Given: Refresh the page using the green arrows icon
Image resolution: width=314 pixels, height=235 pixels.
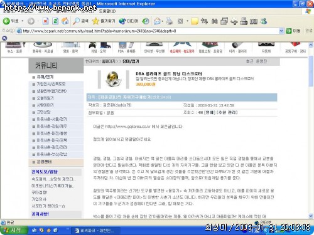Looking at the screenshot, I should tap(55, 21).
